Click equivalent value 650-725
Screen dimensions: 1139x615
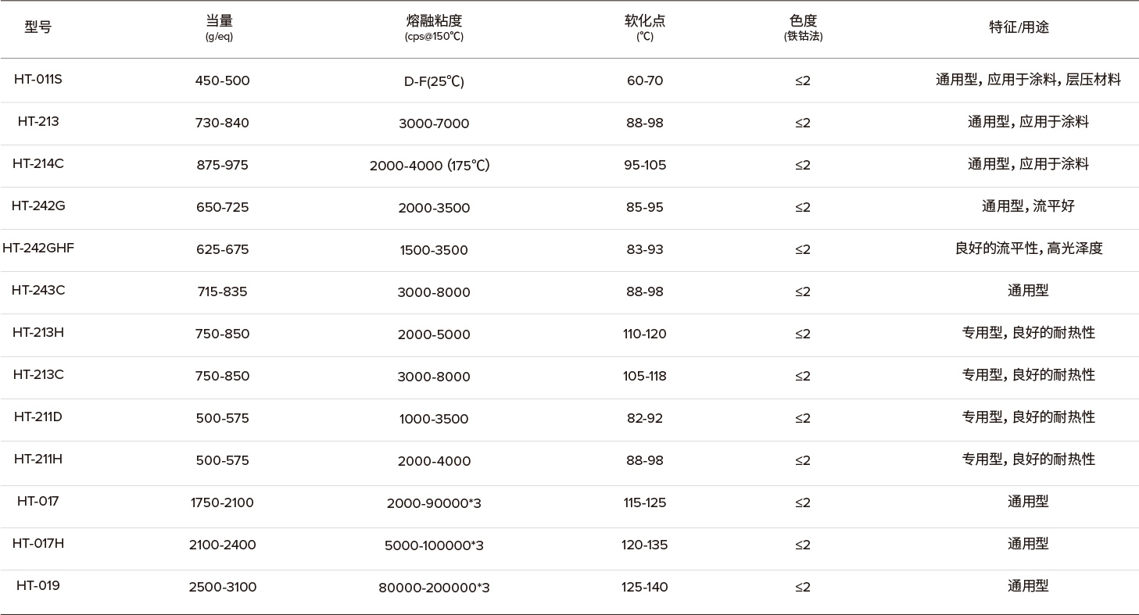tap(222, 208)
